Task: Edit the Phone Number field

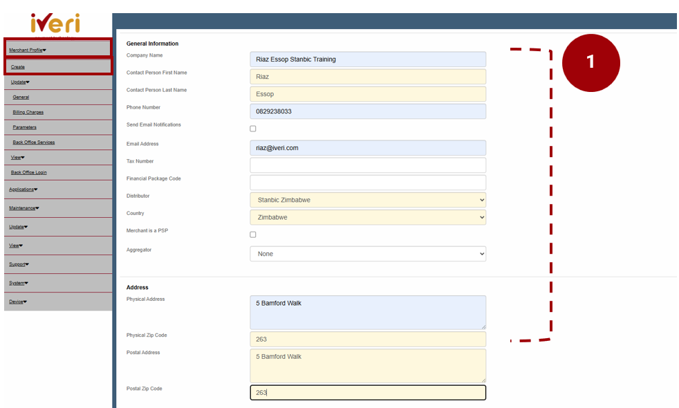Action: tap(368, 111)
